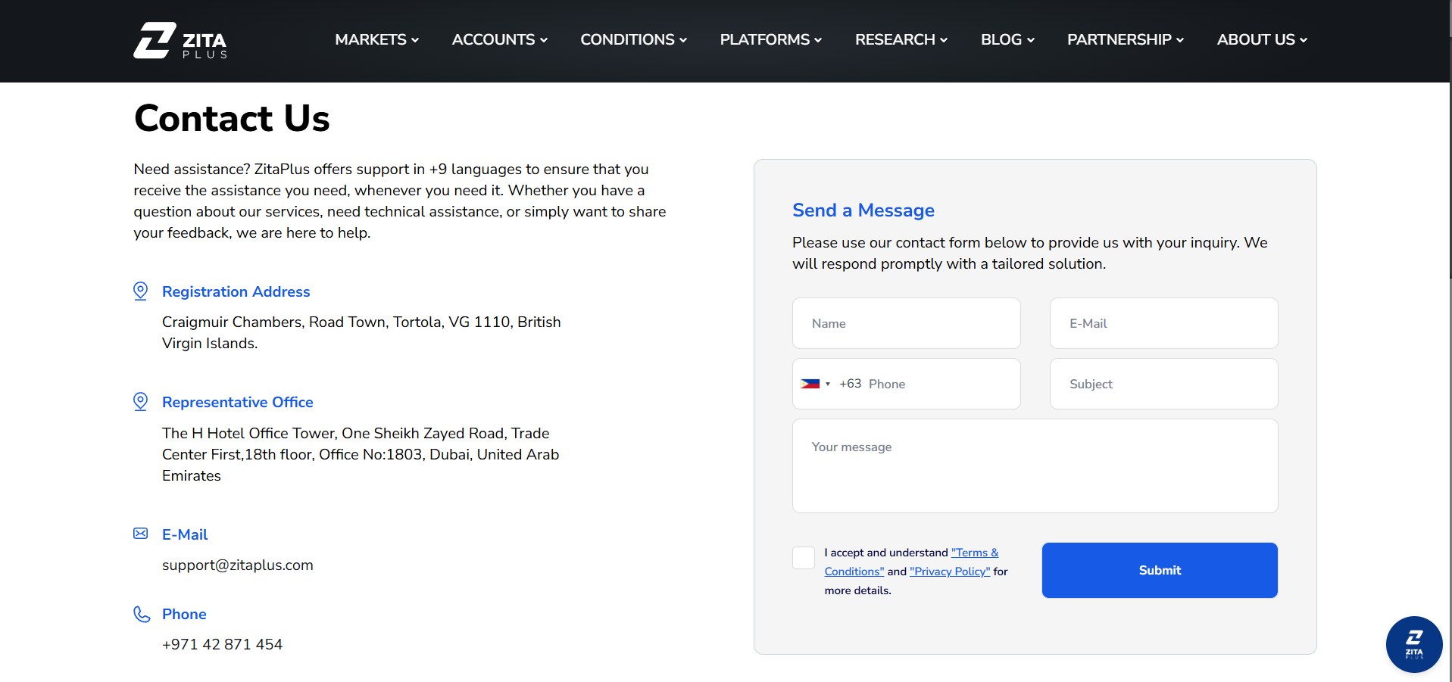
Task: Click the Contact Us page title
Action: click(232, 118)
